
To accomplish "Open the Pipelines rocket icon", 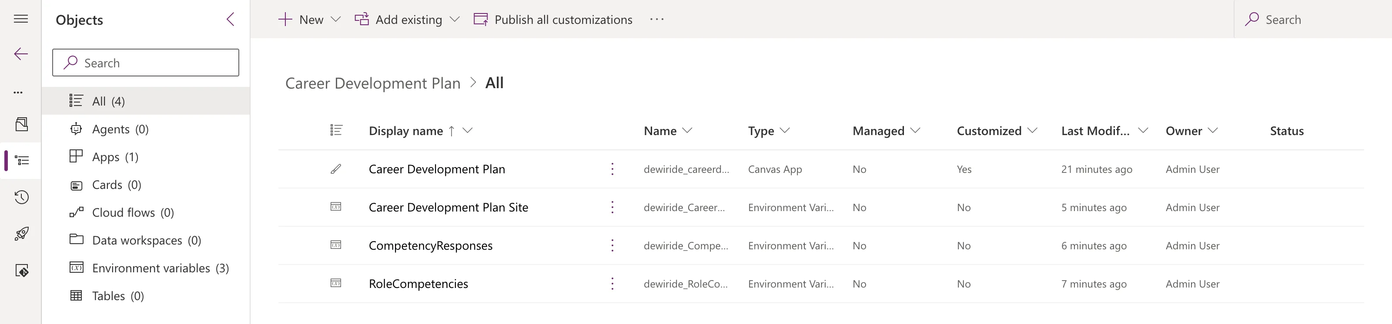I will [x=21, y=233].
